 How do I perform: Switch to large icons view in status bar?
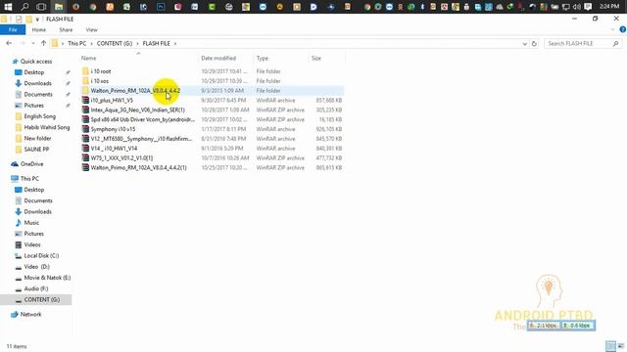(620, 346)
